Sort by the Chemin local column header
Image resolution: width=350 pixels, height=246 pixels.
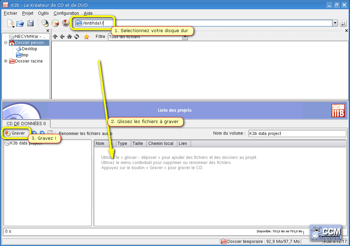point(162,143)
